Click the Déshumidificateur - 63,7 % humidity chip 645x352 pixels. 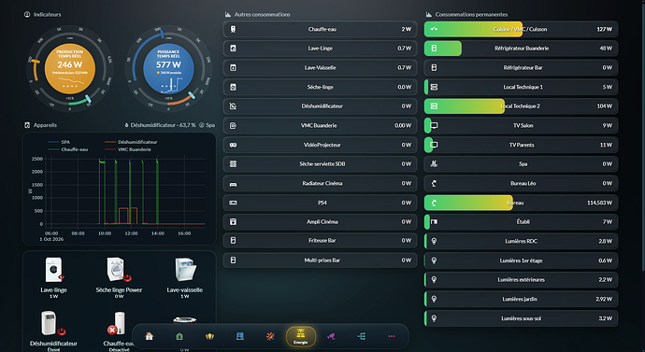(160, 125)
